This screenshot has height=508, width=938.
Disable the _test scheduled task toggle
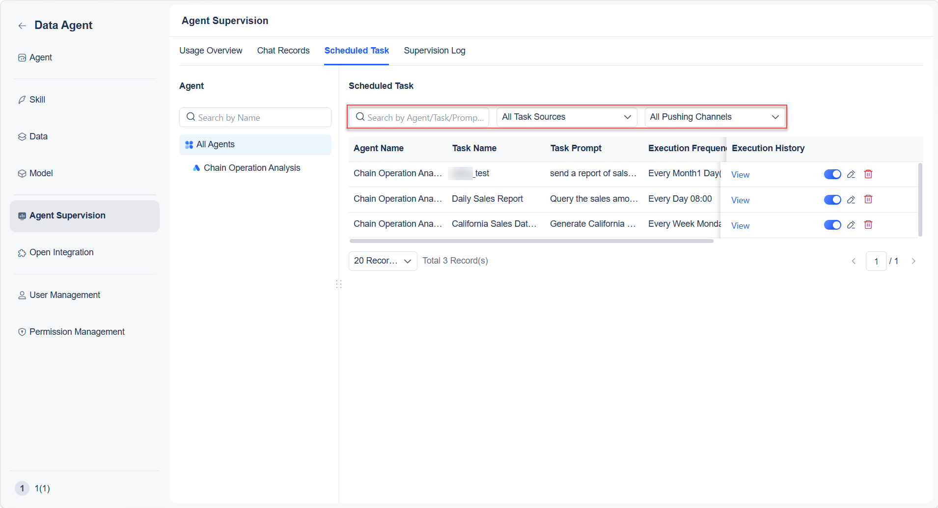pyautogui.click(x=832, y=174)
